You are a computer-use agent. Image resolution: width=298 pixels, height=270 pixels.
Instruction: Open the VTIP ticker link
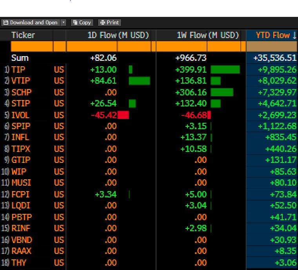[20, 81]
